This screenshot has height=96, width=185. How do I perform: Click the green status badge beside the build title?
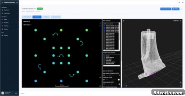(40, 9)
